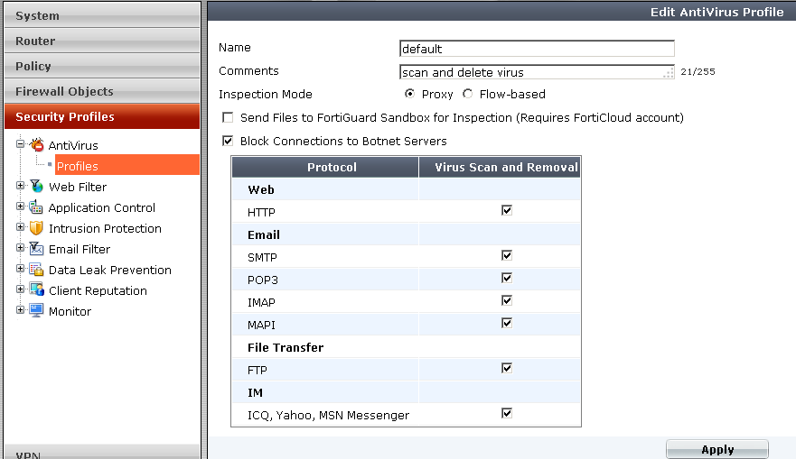This screenshot has height=459, width=796.
Task: Click the Data Leak Prevention icon
Action: coord(36,270)
